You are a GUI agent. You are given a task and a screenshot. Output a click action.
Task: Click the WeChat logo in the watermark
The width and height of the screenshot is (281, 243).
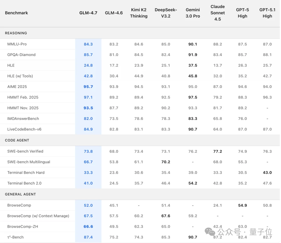click(210, 232)
